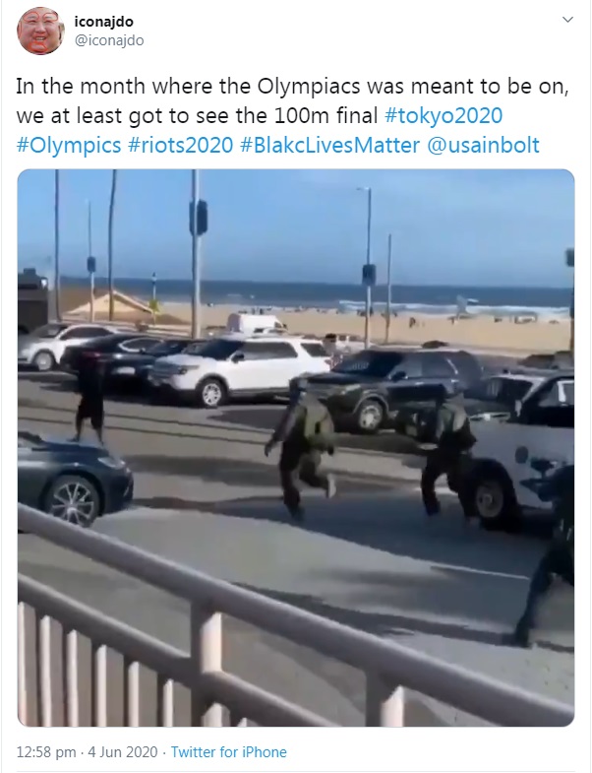Screen dimensions: 592x773
Task: Open the Twitter for iPhone source link
Action: (228, 752)
